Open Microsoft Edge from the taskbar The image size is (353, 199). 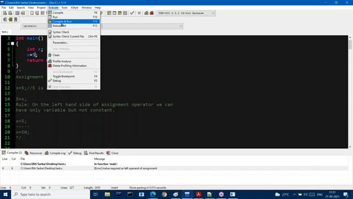(153, 194)
